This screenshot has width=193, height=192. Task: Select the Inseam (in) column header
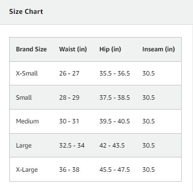[159, 49]
